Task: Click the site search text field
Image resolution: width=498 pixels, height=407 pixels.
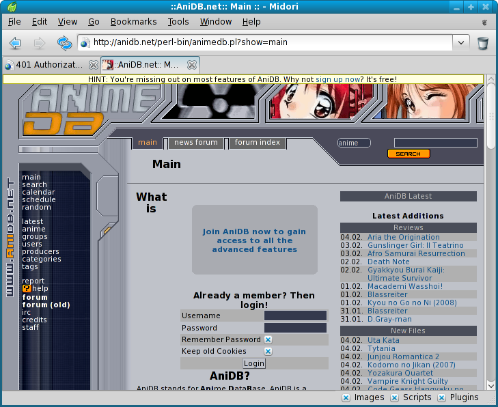Action: pos(435,143)
